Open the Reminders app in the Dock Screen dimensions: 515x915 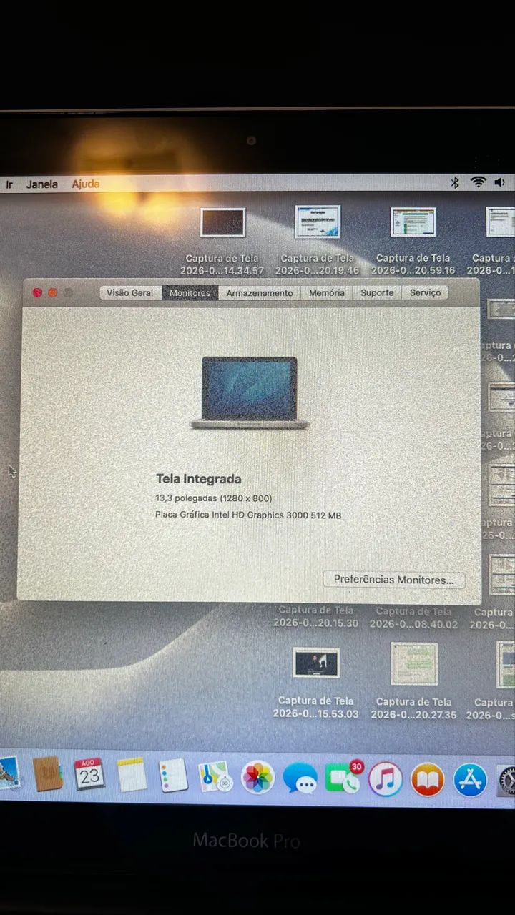point(174,776)
